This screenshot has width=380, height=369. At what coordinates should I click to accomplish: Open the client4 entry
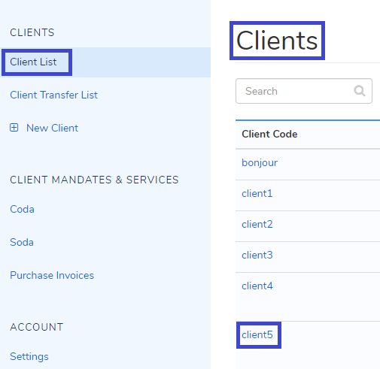(257, 286)
